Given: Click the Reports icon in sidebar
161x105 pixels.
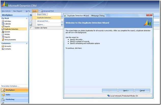Looking at the screenshot, I should (3, 37).
